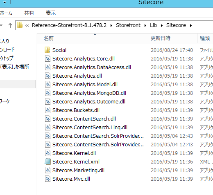Click the Sitecore.Buckets.dll file icon
Screen dimensions: 213x195
click(x=48, y=110)
